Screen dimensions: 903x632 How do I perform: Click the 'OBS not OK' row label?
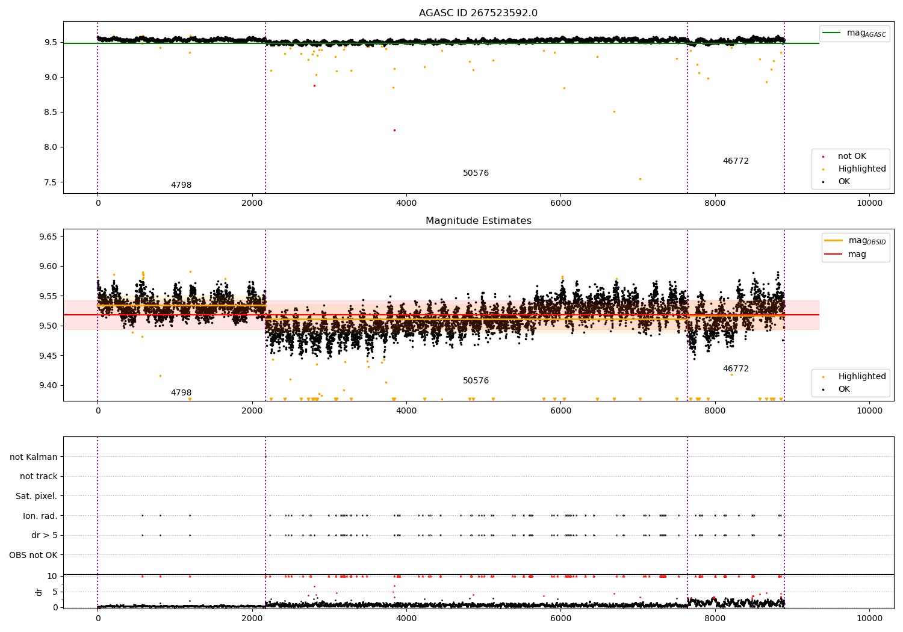(33, 555)
